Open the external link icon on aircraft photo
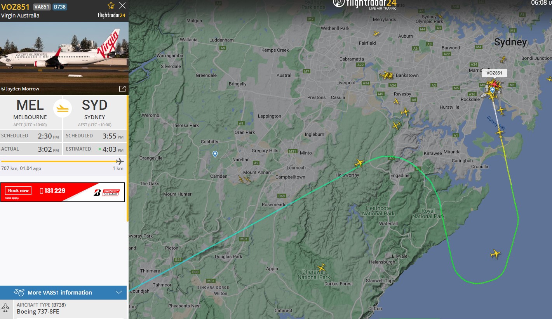Screen dimensions: 552x319 click(x=122, y=88)
